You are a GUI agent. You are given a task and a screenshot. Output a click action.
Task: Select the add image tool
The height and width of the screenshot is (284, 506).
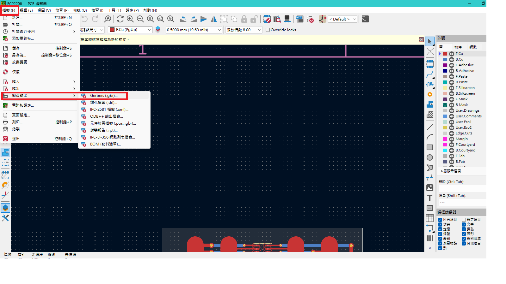tap(430, 188)
